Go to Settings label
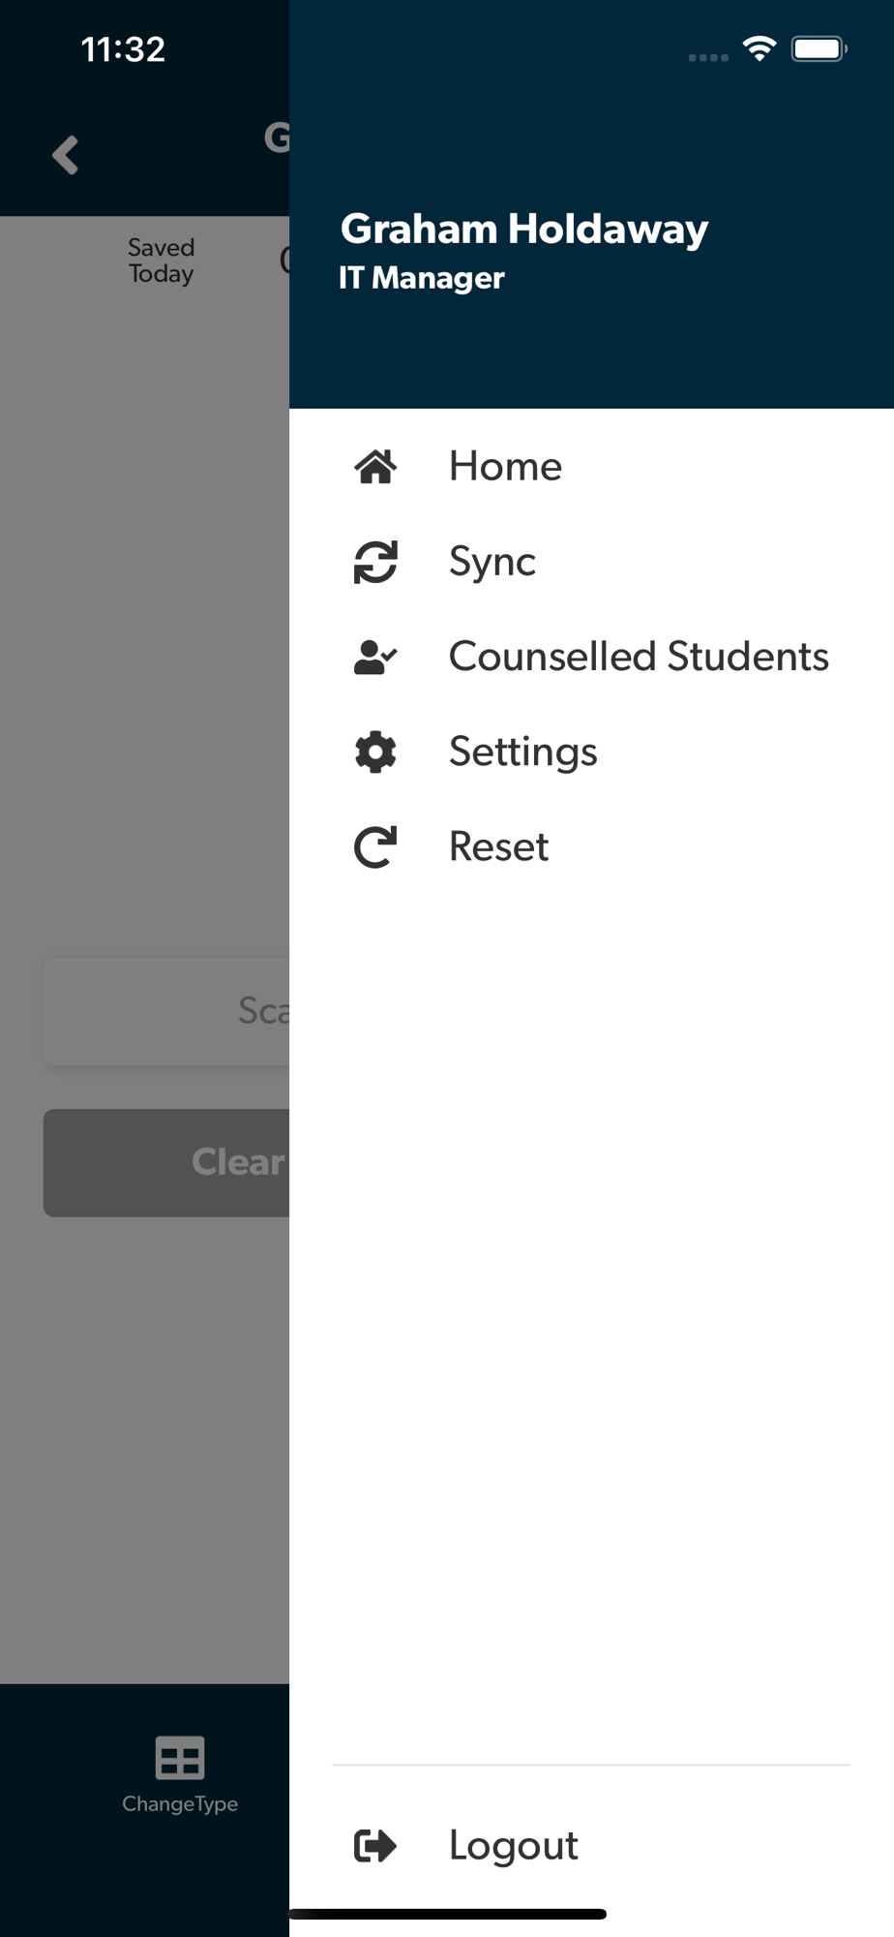The height and width of the screenshot is (1937, 894). 522,752
